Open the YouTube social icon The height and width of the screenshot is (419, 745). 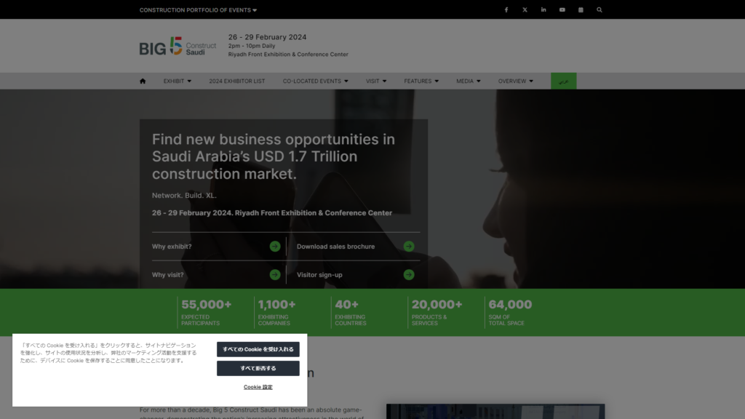pyautogui.click(x=562, y=9)
